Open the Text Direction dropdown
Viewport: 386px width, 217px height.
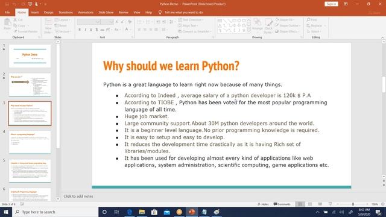191,20
